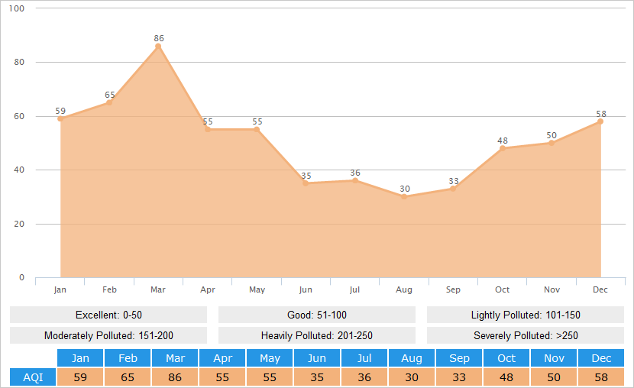The height and width of the screenshot is (388, 634).
Task: Click the December data point labeled 58
Action: [600, 121]
